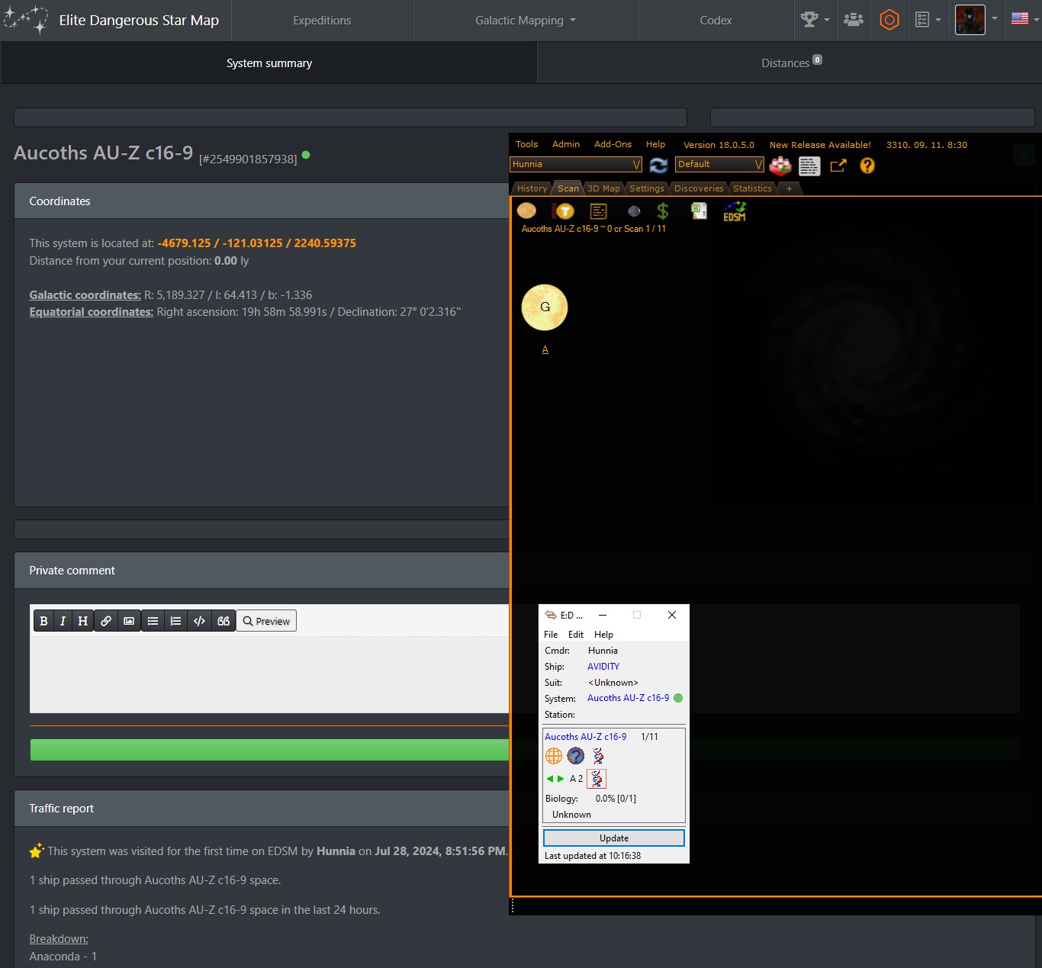Click the star label A link
1042x968 pixels.
point(545,349)
